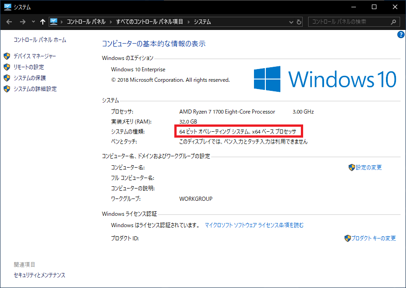Click shield icon beside システムの保護
The width and height of the screenshot is (406, 288).
[7, 78]
